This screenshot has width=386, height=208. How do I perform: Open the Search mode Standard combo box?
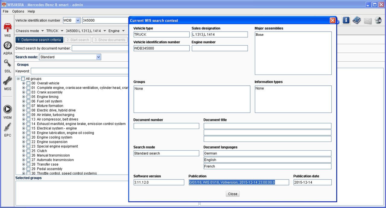coord(70,57)
